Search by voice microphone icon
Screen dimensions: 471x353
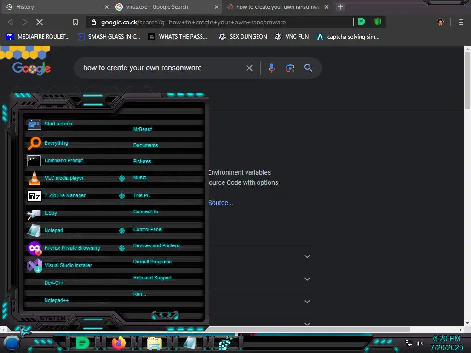pyautogui.click(x=271, y=68)
